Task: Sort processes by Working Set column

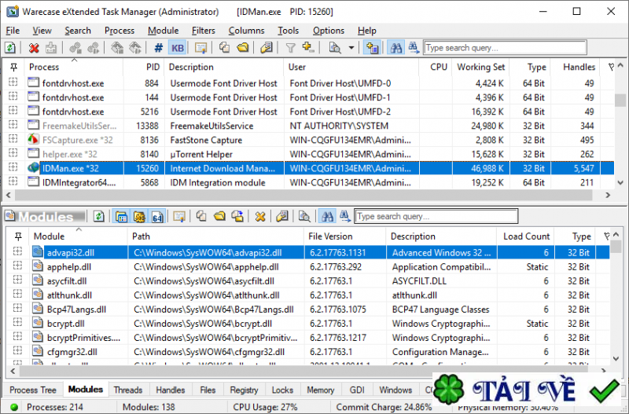Action: coord(480,68)
